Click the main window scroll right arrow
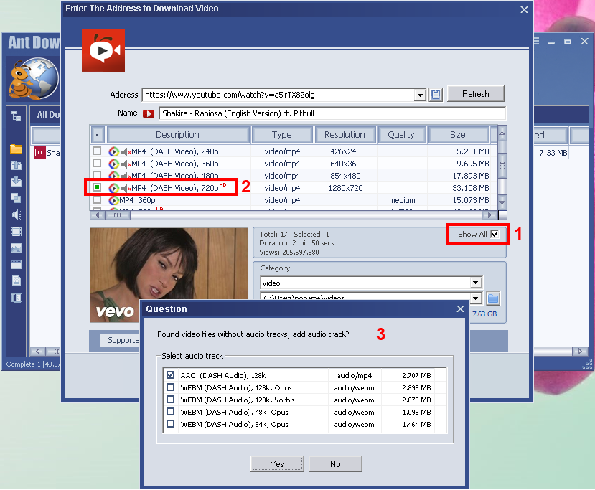This screenshot has height=490, width=595. pyautogui.click(x=580, y=352)
